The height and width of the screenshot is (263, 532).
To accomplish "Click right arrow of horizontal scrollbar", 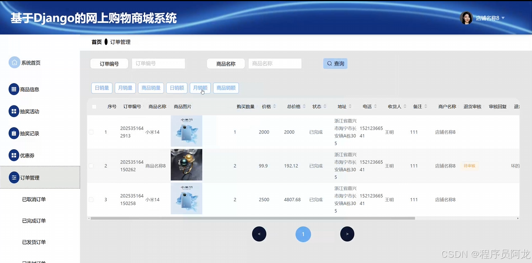I will (518, 218).
